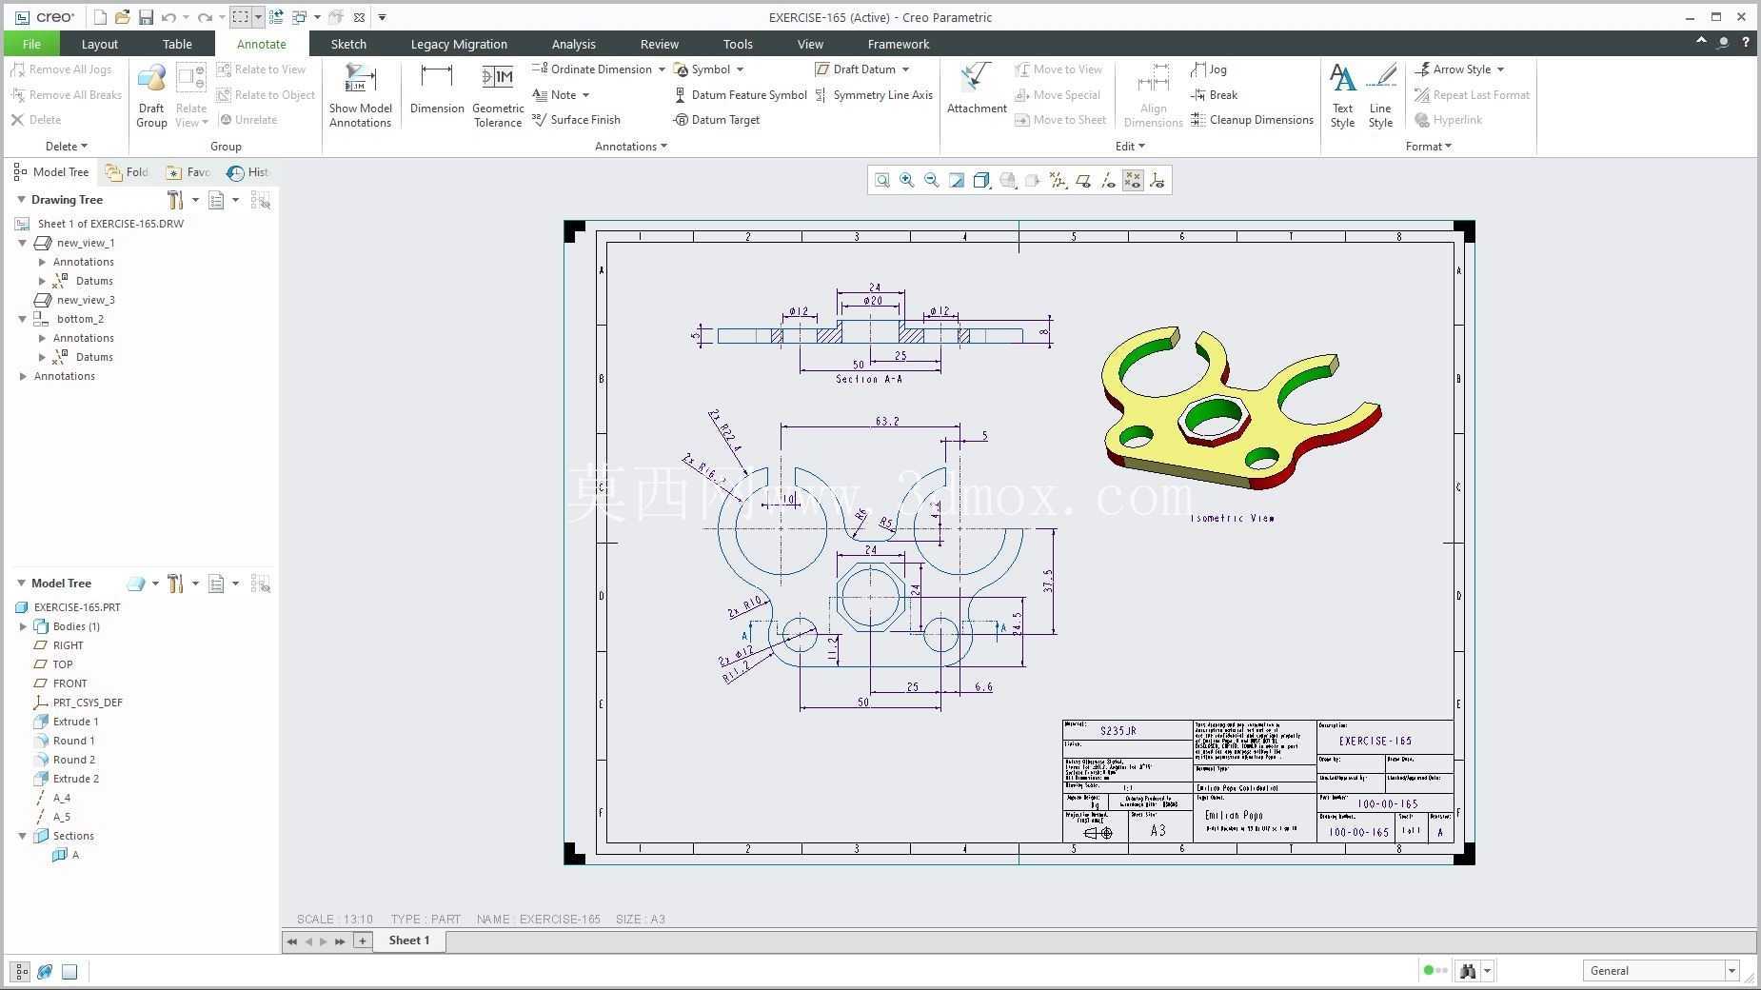Select the Dimension tool
Viewport: 1761px width, 990px height.
click(437, 90)
